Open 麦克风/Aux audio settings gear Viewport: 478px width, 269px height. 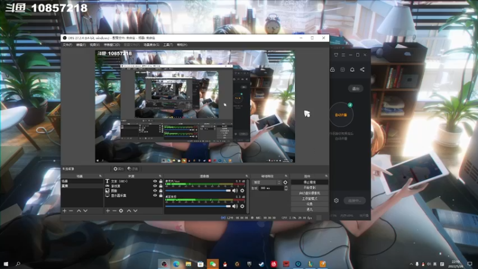(x=242, y=191)
